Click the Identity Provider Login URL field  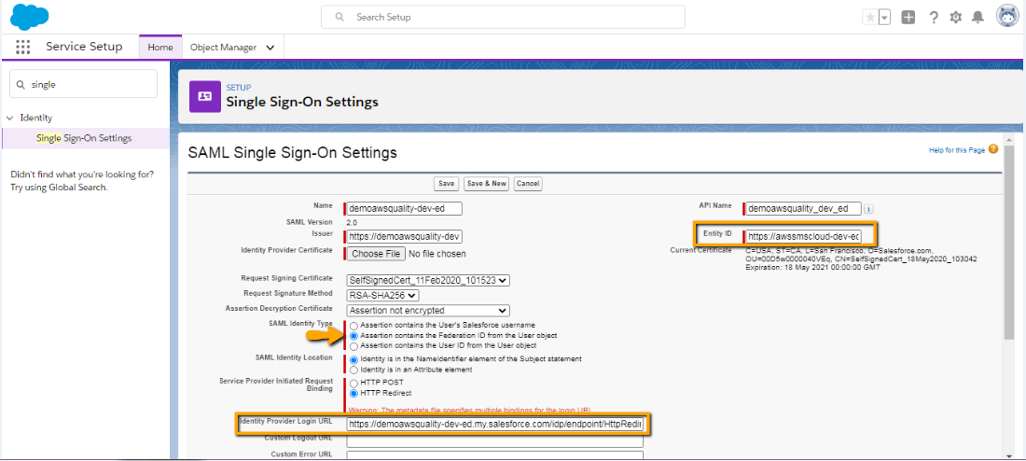click(495, 425)
